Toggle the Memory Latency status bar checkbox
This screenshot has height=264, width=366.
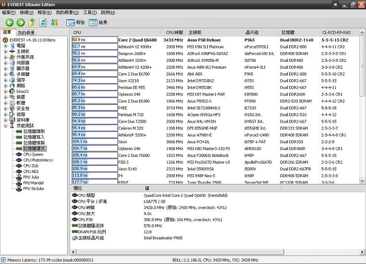(x=4, y=260)
